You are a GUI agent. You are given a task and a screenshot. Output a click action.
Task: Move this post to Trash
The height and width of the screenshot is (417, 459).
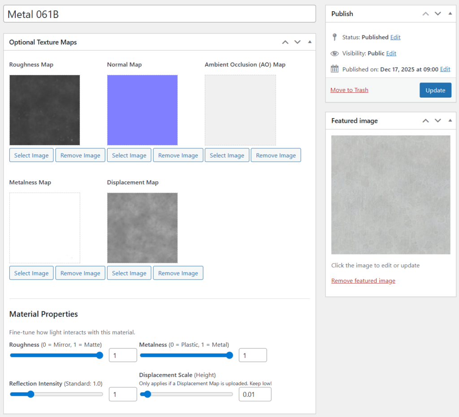click(x=349, y=90)
